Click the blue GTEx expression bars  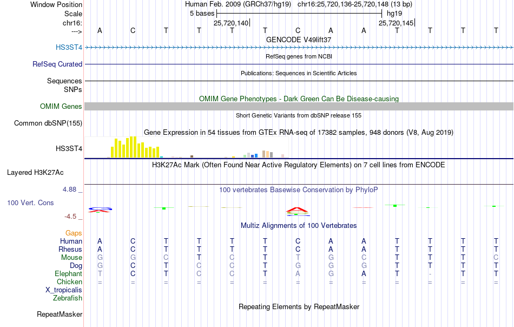254,156
